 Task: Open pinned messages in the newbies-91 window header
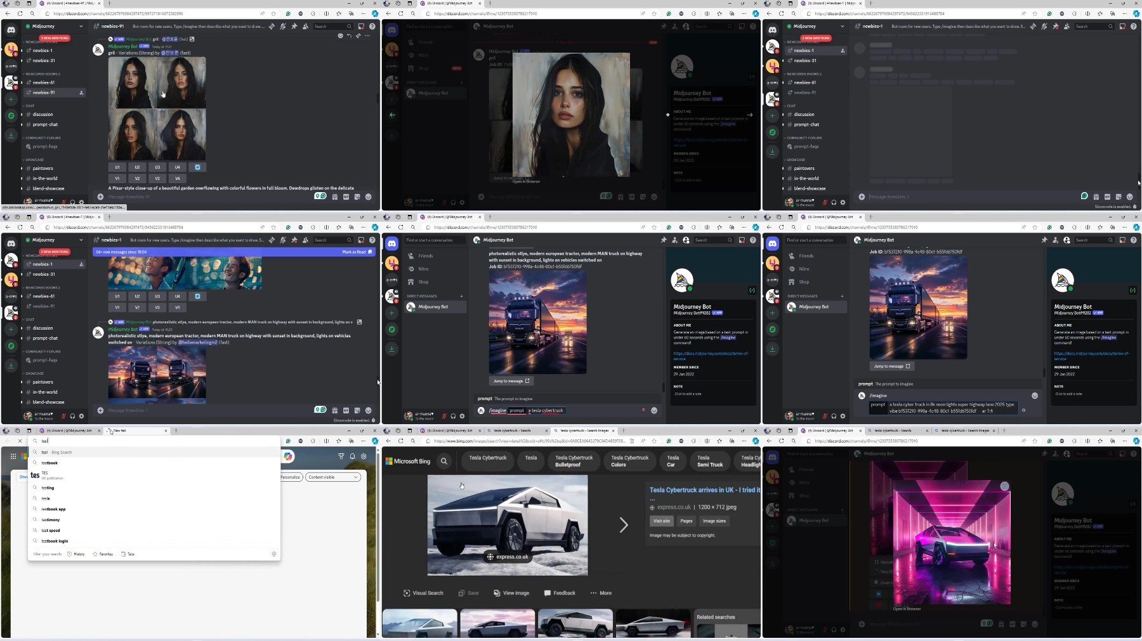coord(294,26)
